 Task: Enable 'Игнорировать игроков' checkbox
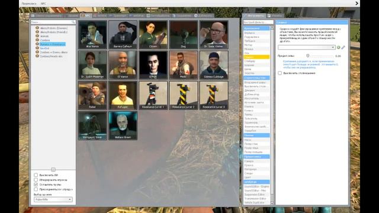(x=36, y=180)
